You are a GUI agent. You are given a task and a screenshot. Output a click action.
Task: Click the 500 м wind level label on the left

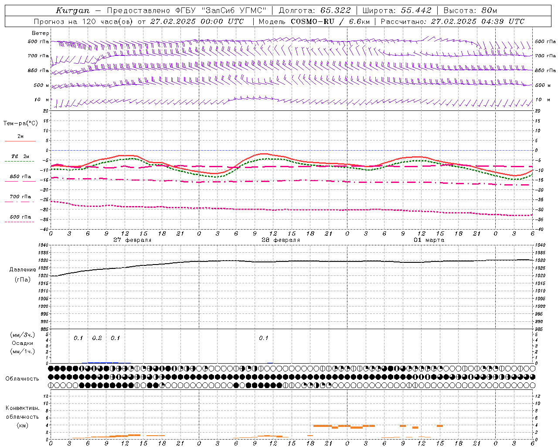tap(41, 85)
